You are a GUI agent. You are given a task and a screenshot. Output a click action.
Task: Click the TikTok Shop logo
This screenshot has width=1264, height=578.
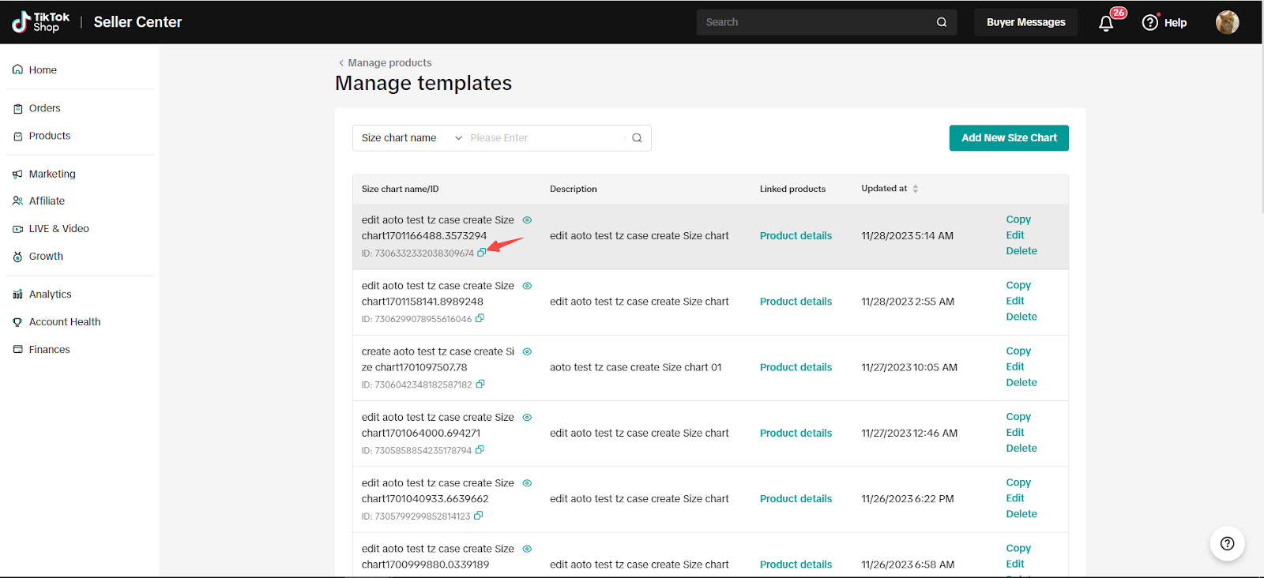tap(41, 22)
